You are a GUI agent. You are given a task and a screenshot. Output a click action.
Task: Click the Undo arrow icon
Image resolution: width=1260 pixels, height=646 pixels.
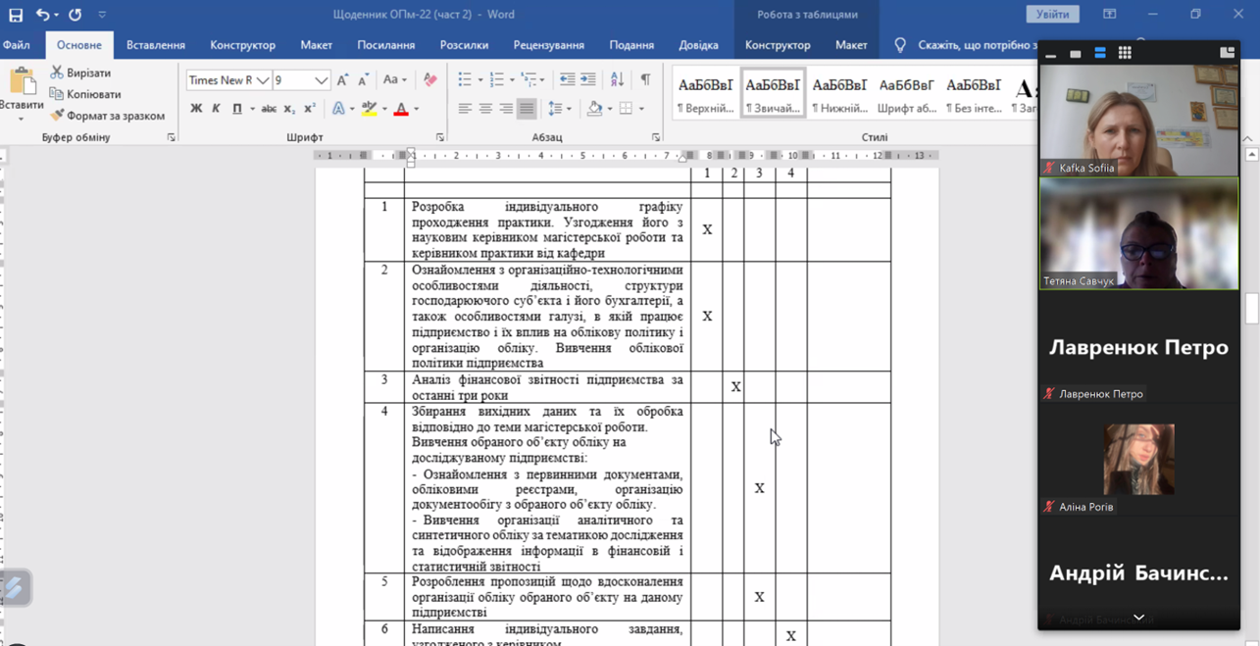tap(42, 15)
